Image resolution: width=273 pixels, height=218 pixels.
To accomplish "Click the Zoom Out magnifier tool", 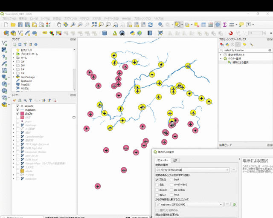I will (80, 25).
